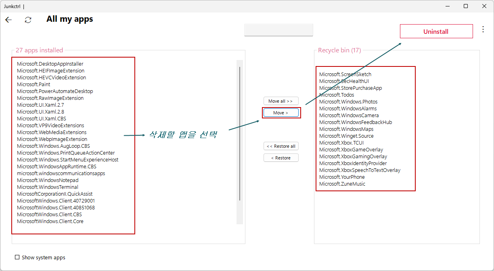Select Microsoft.Windows.StartMenuExperienceHost entry

click(x=68, y=160)
